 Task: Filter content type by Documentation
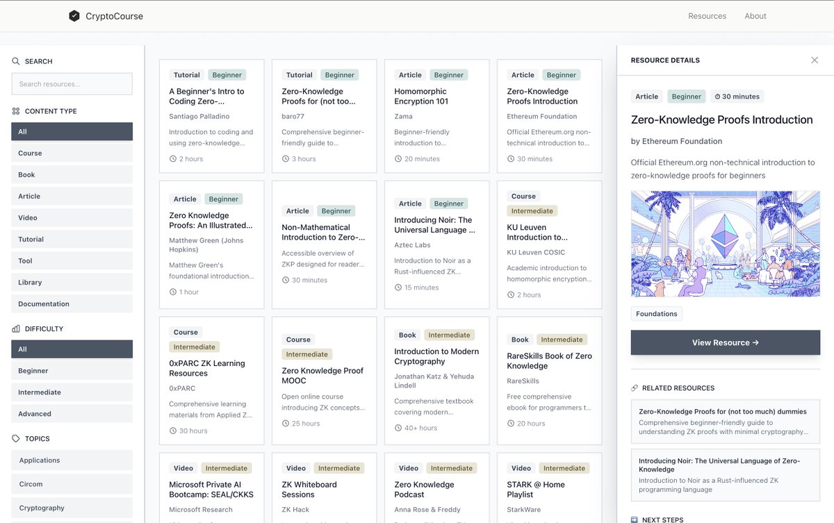click(72, 304)
